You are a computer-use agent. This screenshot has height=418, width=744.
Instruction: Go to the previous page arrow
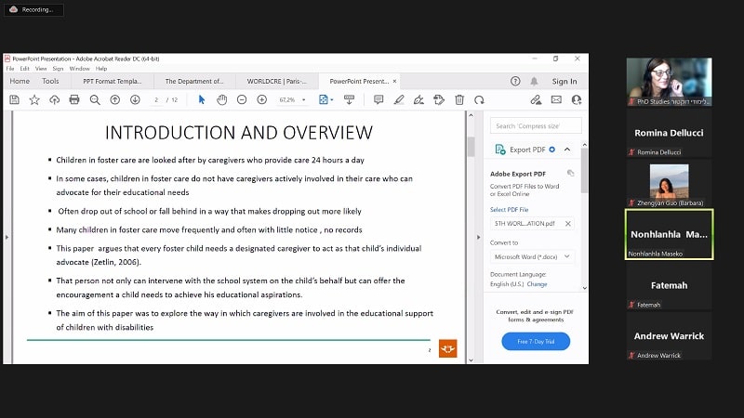[x=116, y=99]
